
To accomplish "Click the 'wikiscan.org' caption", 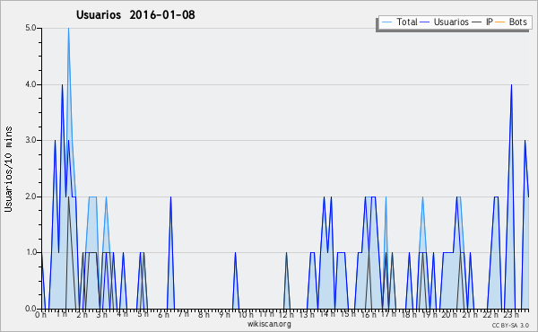I will click(x=269, y=324).
